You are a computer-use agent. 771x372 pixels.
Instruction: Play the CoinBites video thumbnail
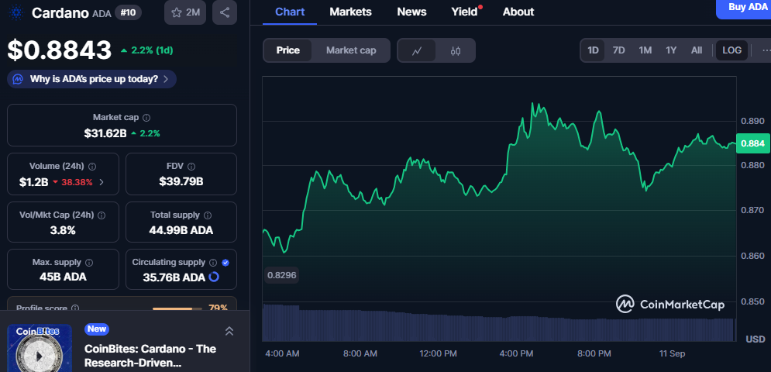(x=40, y=354)
